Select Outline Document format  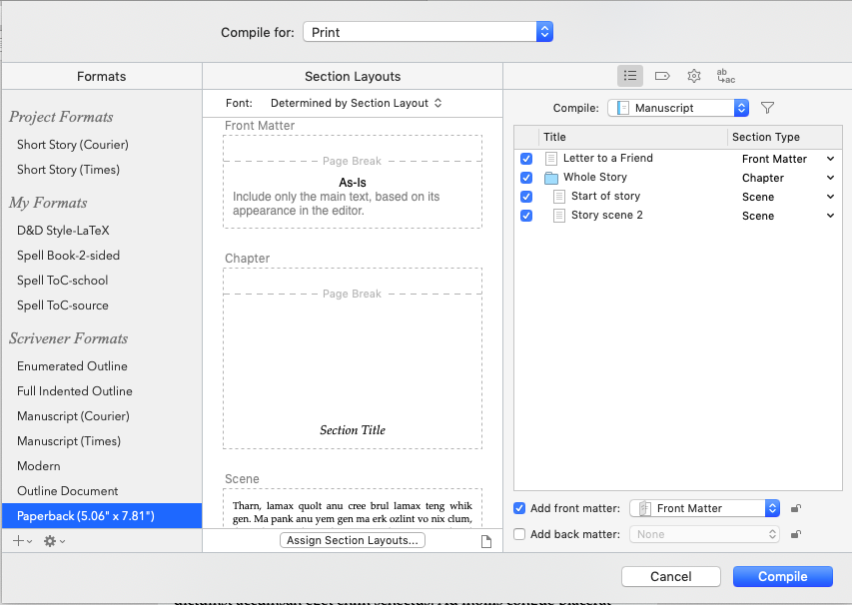click(x=67, y=491)
